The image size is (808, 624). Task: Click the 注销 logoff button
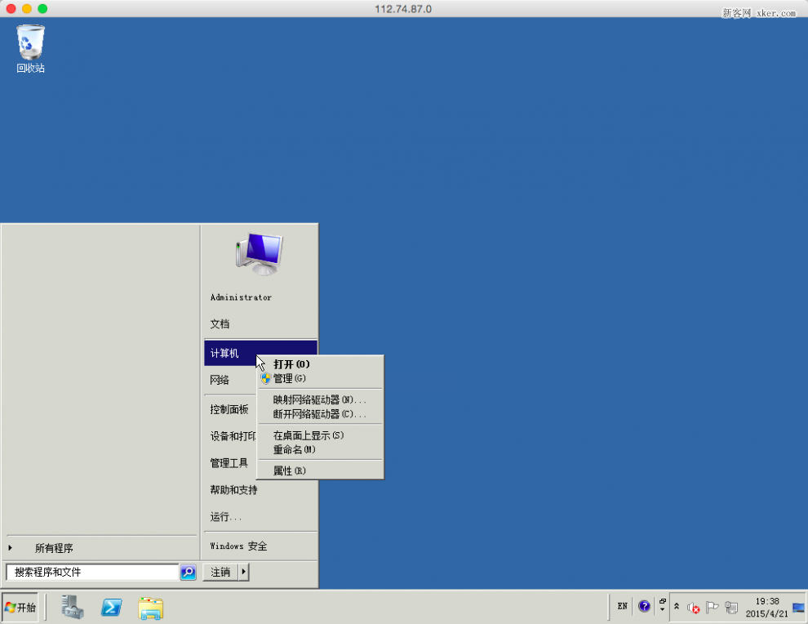tap(220, 572)
